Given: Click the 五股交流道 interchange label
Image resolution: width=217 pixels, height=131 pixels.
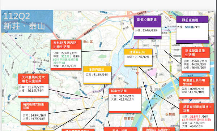Looking at the screenshot, I should click(x=142, y=13).
